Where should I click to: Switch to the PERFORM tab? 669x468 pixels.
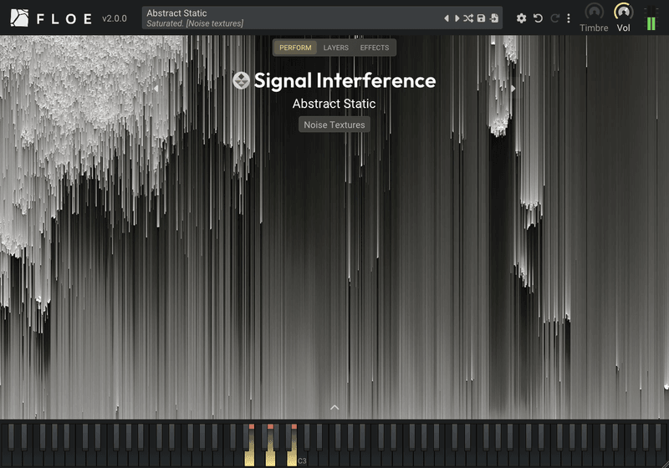point(295,48)
